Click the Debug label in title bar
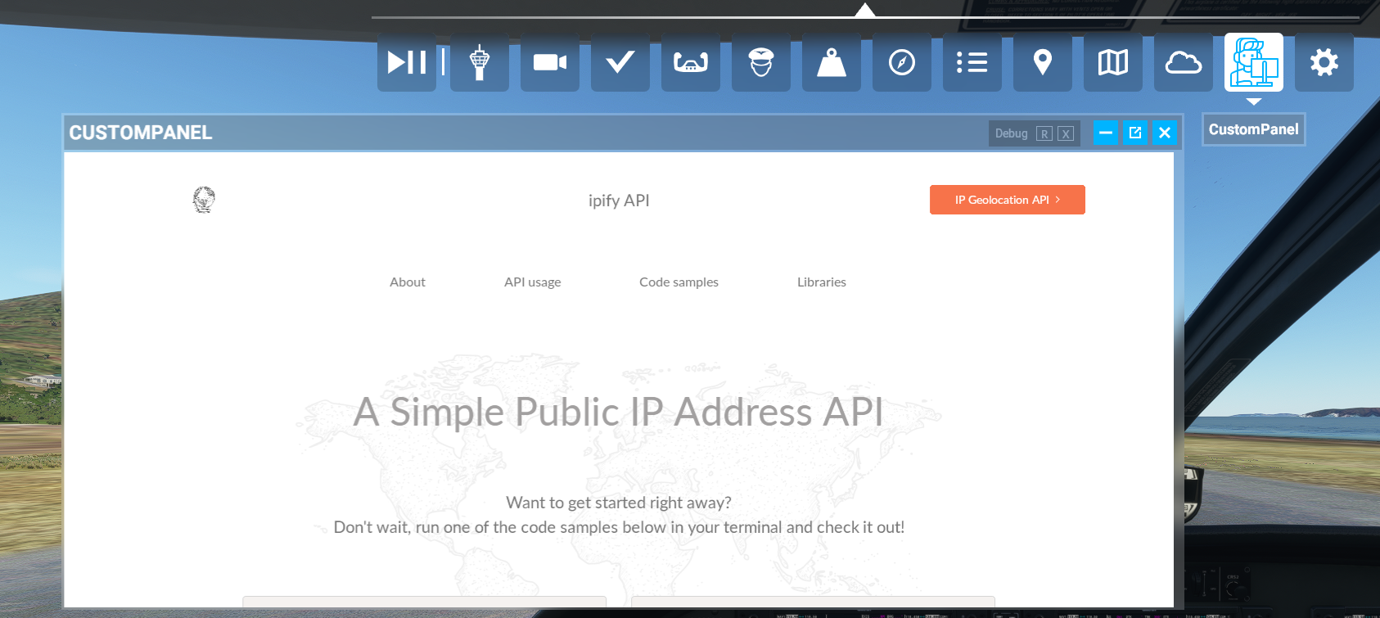 pyautogui.click(x=1012, y=133)
